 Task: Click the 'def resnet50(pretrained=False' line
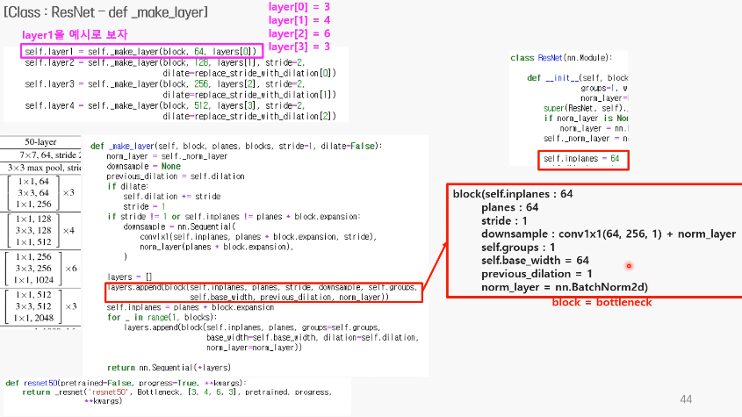[126, 383]
